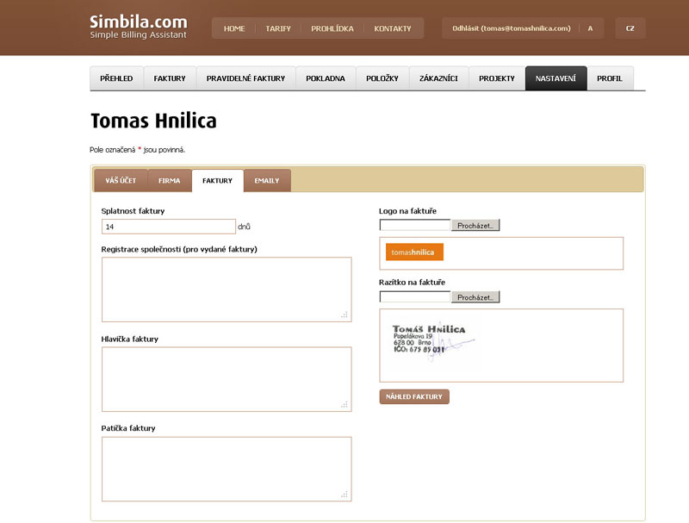Screen dimensions: 689x523
Task: Switch language with the CZ button
Action: pos(630,28)
